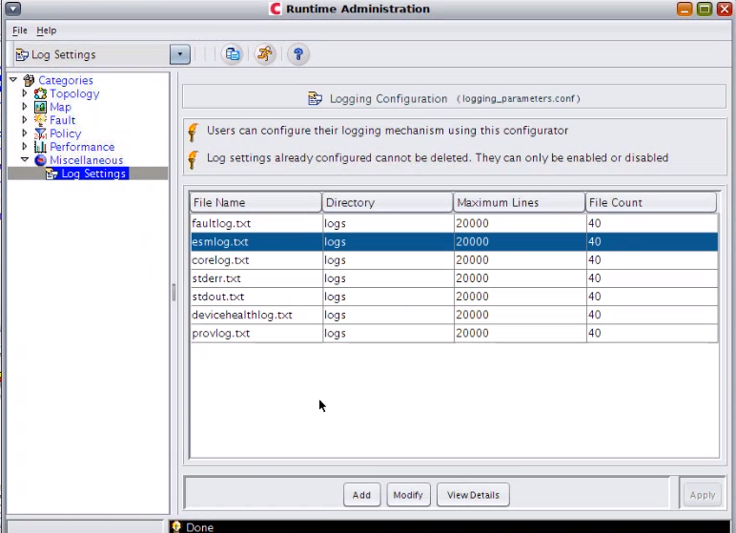Click the Map category icon
Viewport: 736px width, 533px height.
(40, 107)
